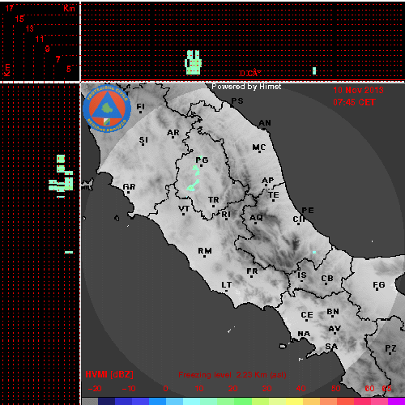Screen dimensions: 405x405
Task: Click the 17 km altitude scale label
Action: (x=10, y=8)
